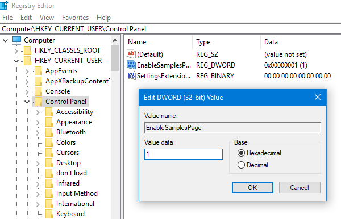Expand the HKEY_CLASSES_ROOT node
This screenshot has height=219, width=341.
tap(16, 51)
